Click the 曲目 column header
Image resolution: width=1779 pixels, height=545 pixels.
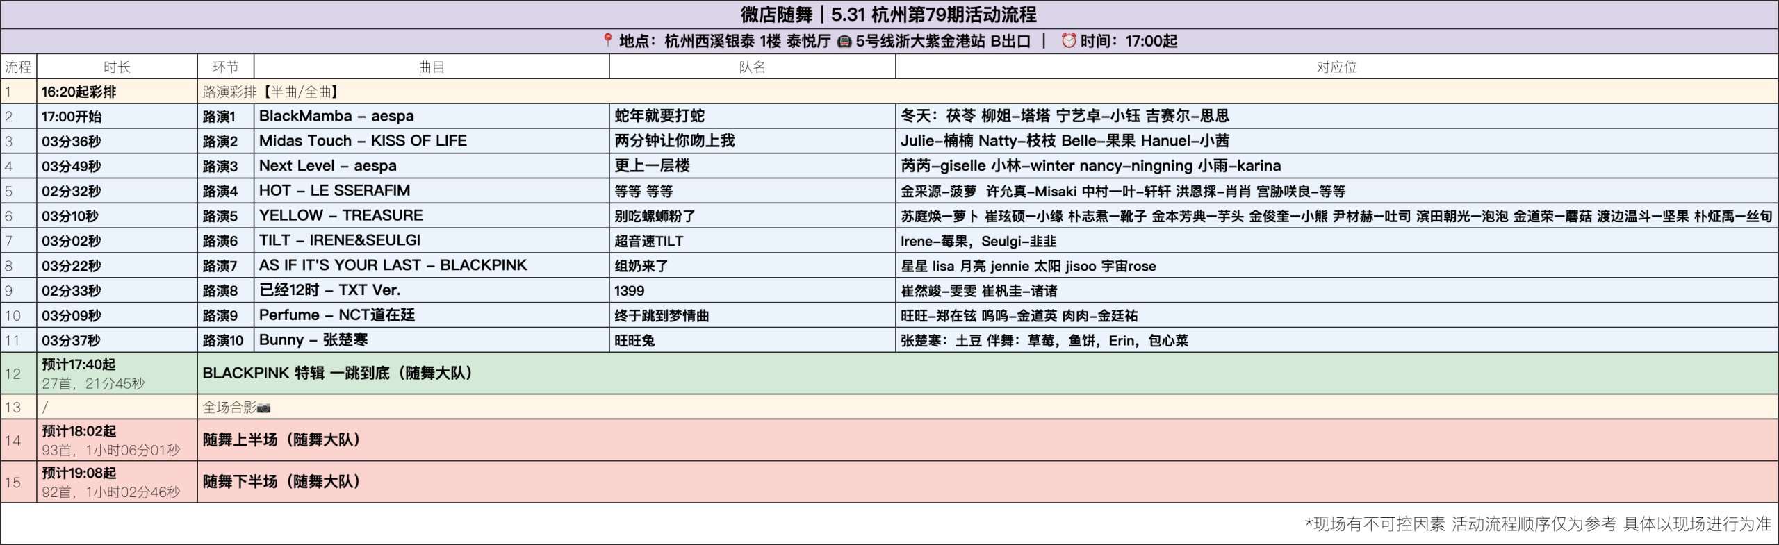[431, 67]
